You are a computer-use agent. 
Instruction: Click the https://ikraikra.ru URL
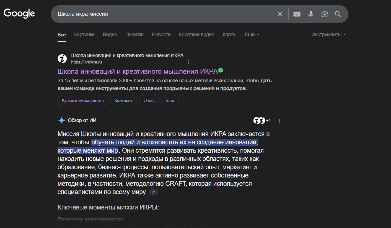[x=87, y=62]
